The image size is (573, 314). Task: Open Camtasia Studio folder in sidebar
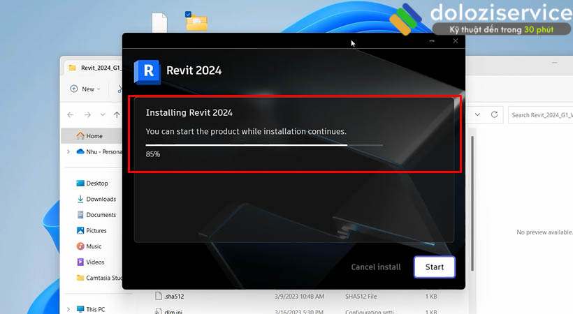point(99,278)
